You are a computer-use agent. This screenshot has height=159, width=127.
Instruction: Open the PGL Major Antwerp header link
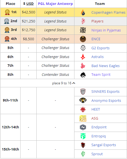tap(55, 4)
